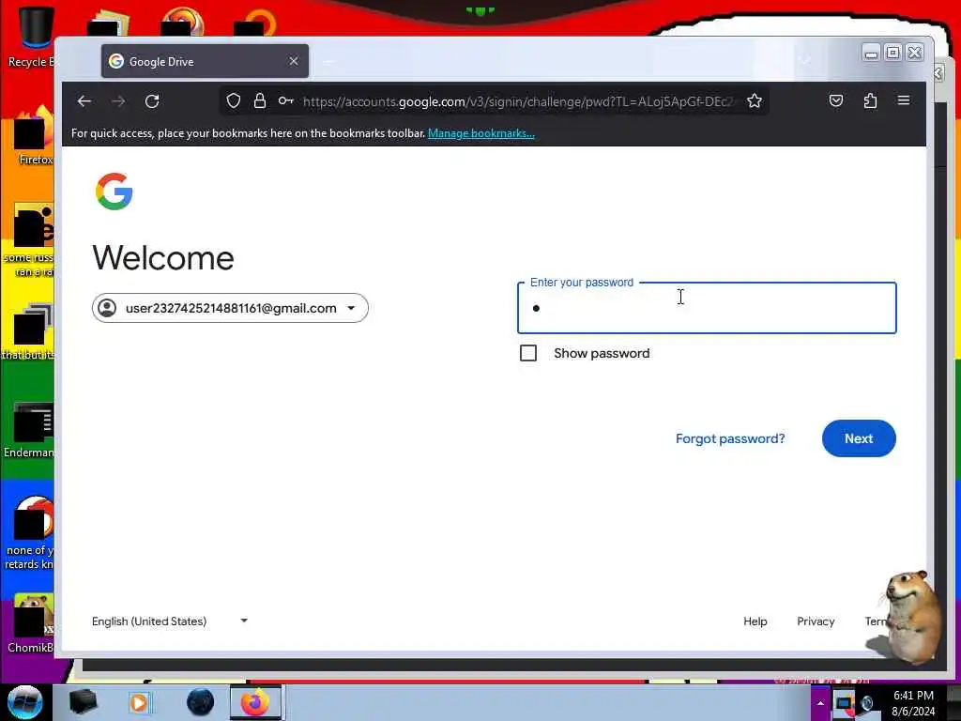The image size is (961, 721).
Task: Open the Windows Start button
Action: pyautogui.click(x=25, y=702)
